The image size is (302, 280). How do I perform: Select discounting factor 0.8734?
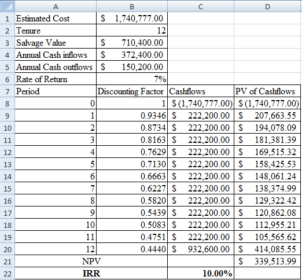(x=132, y=128)
